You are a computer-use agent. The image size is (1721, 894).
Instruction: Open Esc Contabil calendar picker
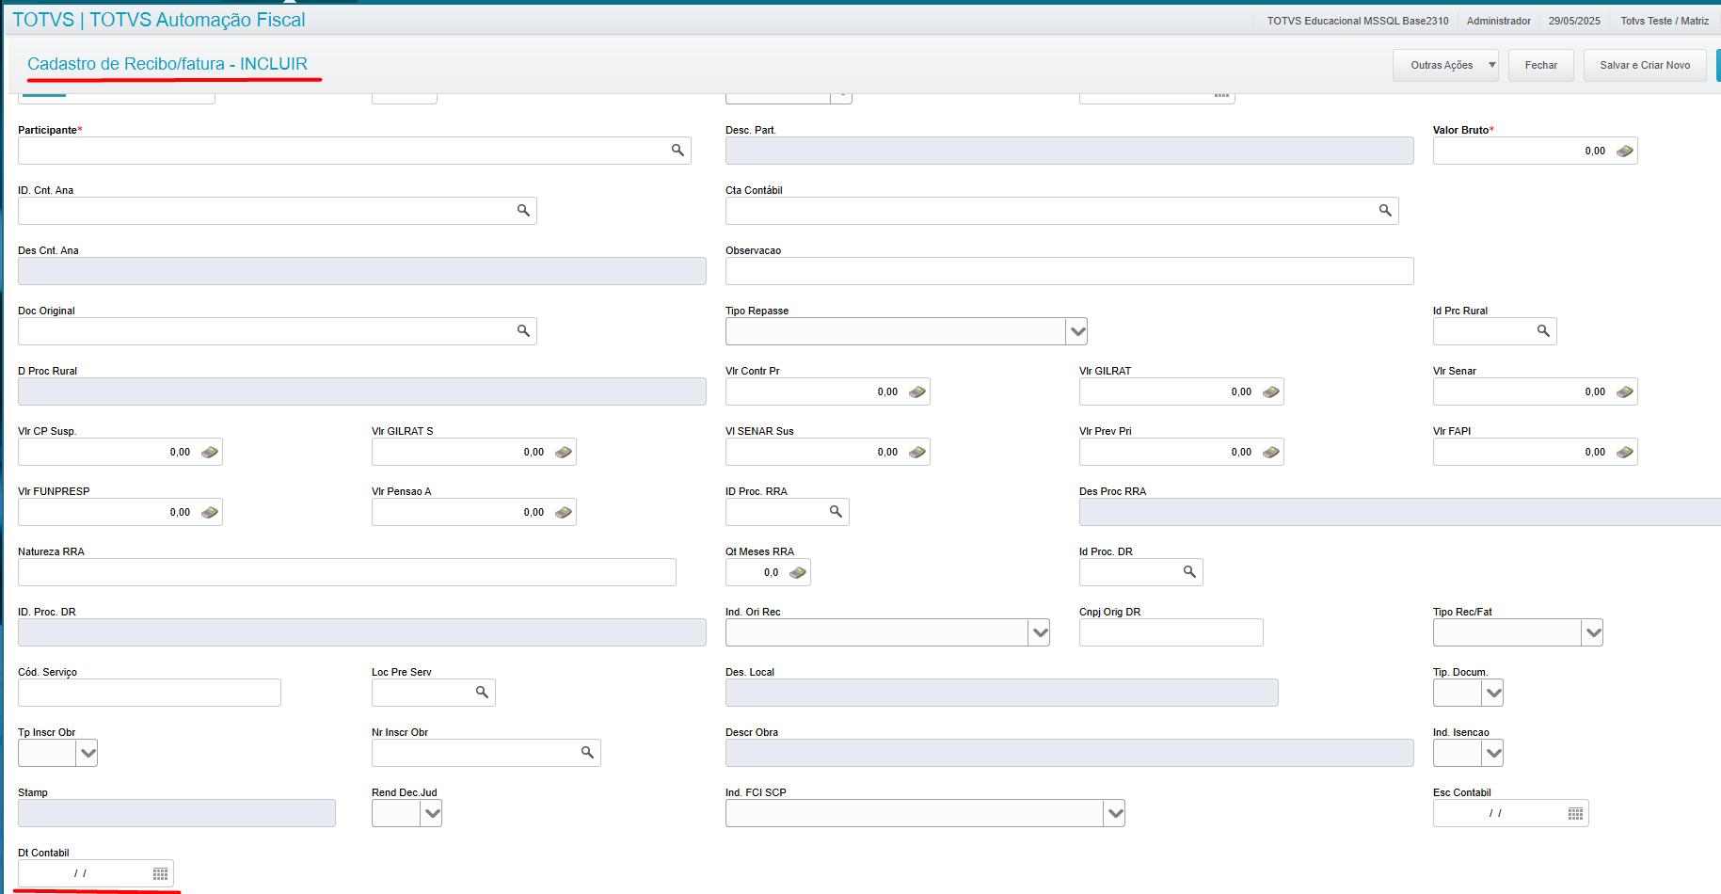pyautogui.click(x=1575, y=813)
